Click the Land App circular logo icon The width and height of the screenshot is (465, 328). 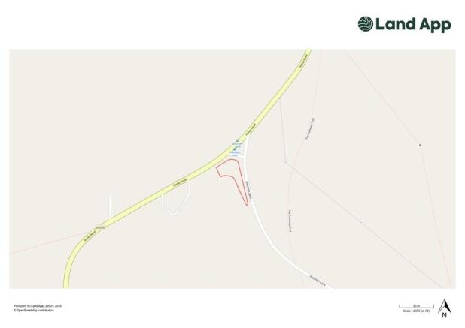point(366,24)
